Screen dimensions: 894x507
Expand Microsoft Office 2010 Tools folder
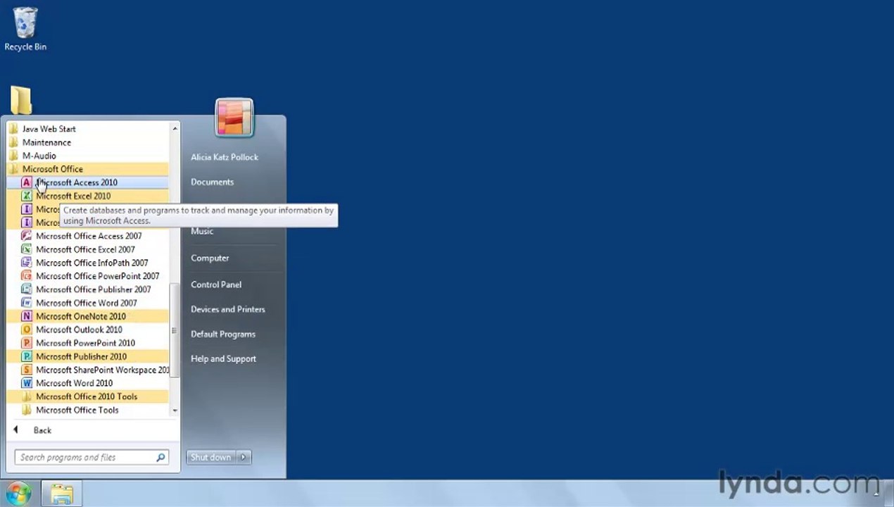[x=87, y=396]
